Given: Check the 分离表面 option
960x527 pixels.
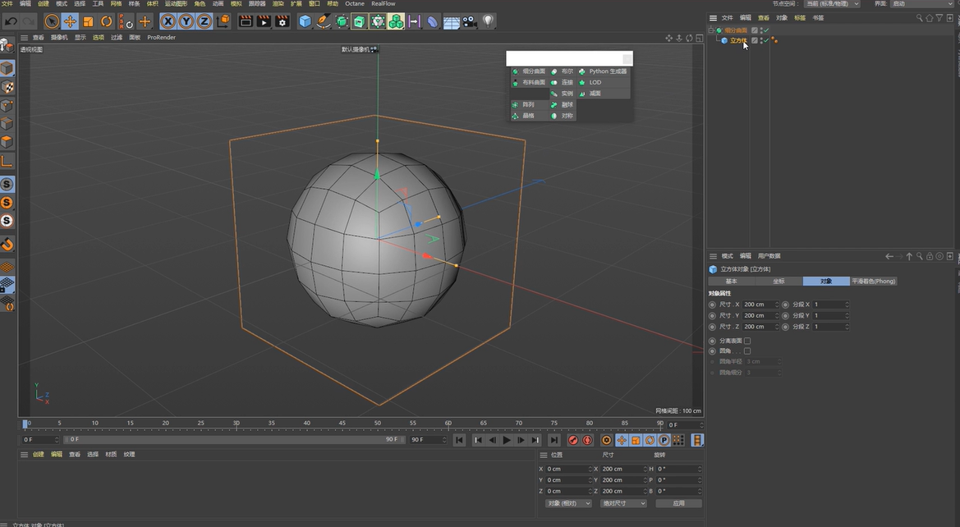Looking at the screenshot, I should click(x=747, y=340).
